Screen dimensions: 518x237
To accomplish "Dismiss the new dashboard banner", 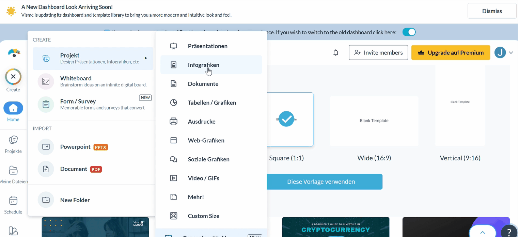I will [x=492, y=11].
